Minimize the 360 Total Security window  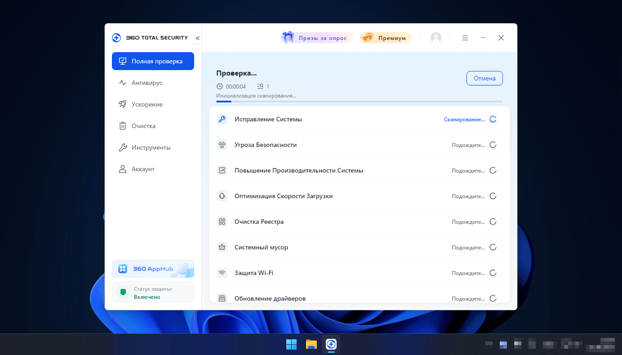(x=483, y=38)
